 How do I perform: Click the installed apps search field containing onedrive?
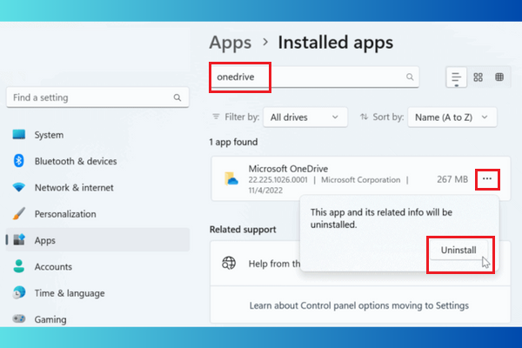pyautogui.click(x=315, y=77)
